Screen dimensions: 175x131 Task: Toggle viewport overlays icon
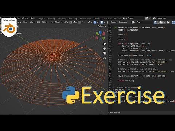(102, 22)
